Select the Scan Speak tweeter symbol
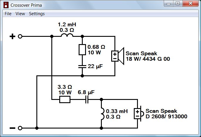The height and width of the screenshot is (137, 201). (139, 114)
